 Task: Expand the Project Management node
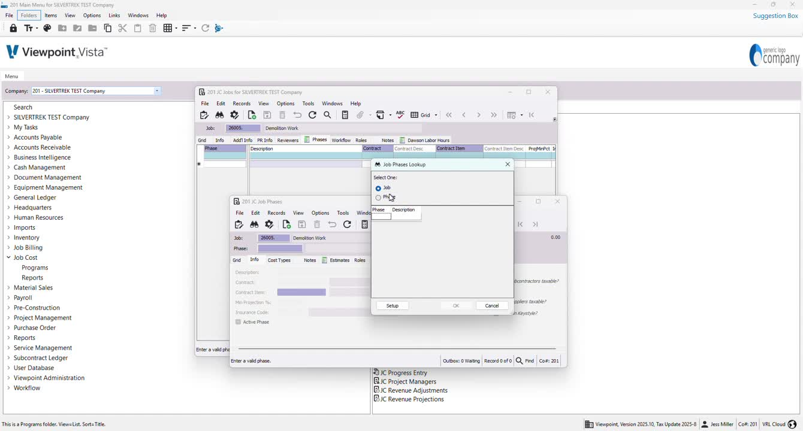coord(8,318)
